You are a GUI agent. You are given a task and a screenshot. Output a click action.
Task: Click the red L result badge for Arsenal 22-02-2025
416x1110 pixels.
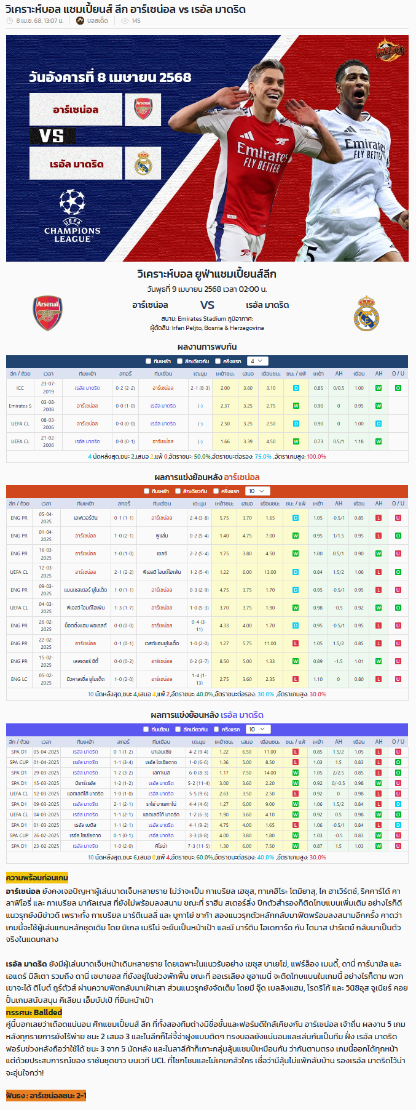coord(295,643)
